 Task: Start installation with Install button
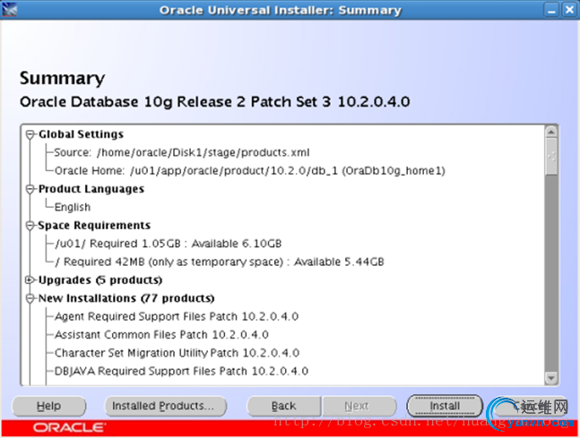click(445, 406)
